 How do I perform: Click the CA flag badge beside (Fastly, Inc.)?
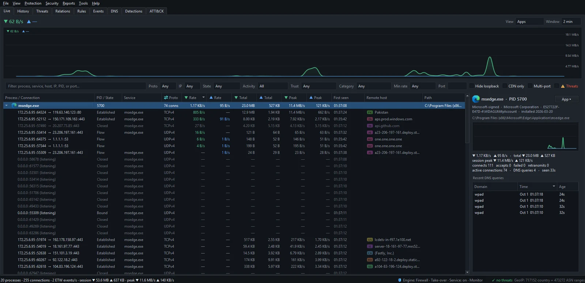pyautogui.click(x=370, y=253)
